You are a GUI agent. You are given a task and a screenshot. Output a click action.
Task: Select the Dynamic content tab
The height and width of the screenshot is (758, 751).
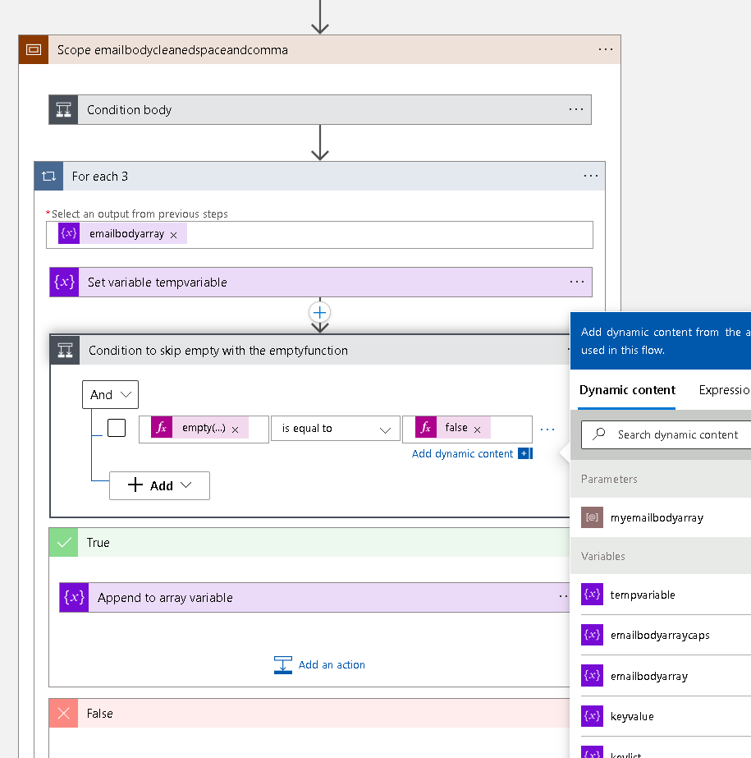(627, 389)
